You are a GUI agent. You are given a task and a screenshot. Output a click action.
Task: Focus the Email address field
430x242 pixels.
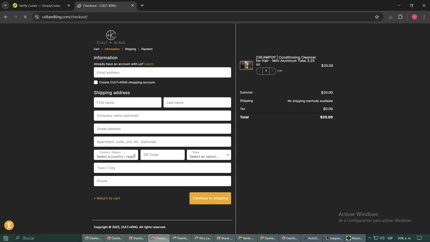162,73
